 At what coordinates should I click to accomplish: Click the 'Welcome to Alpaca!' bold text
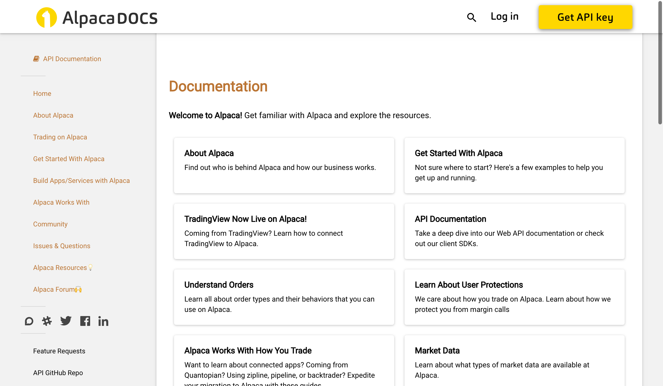click(205, 115)
